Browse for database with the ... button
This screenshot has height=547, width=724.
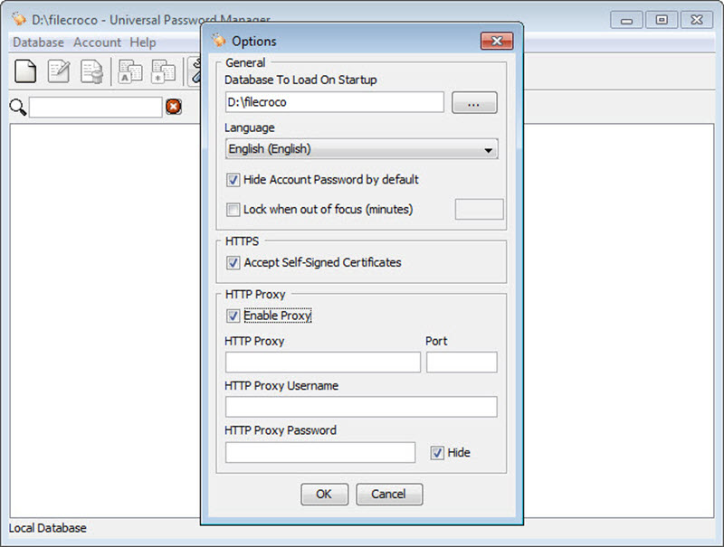(x=474, y=102)
